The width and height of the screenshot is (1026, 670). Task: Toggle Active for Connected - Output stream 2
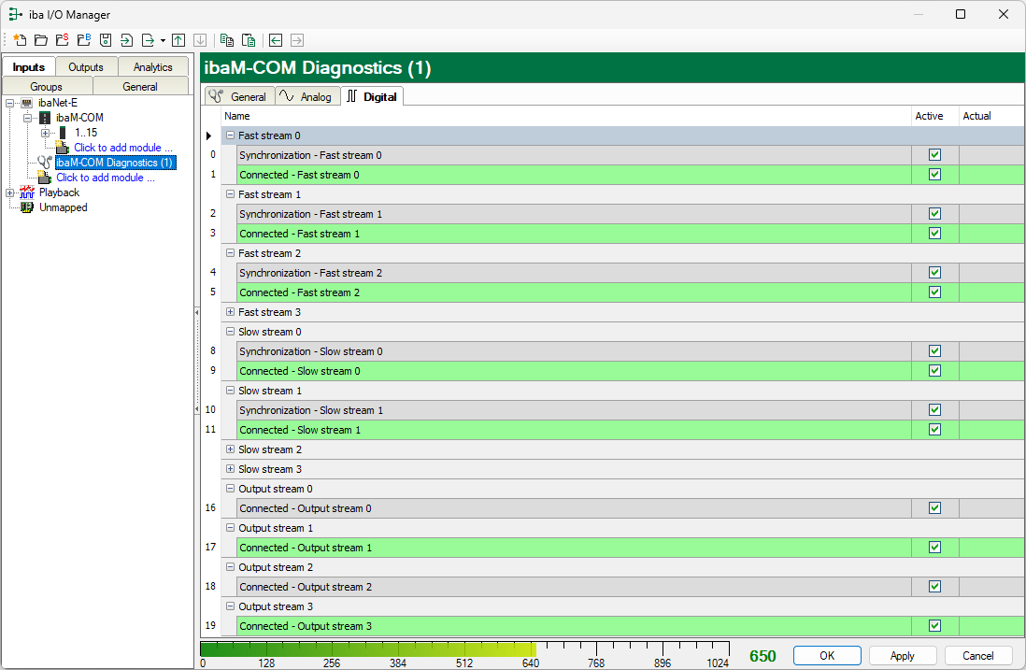coord(935,587)
